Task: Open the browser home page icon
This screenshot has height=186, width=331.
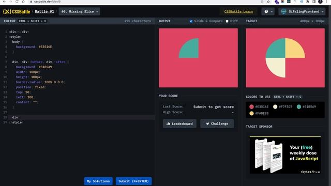Action: pos(23,2)
